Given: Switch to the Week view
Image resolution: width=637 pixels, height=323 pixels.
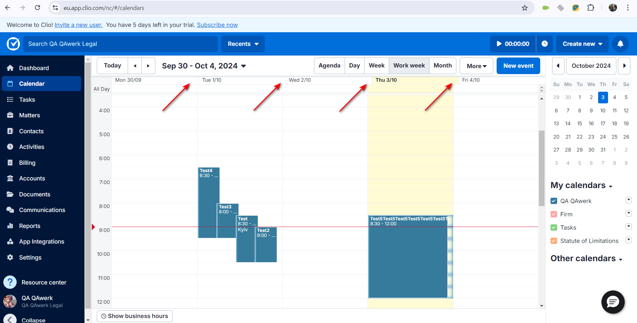Looking at the screenshot, I should 377,66.
